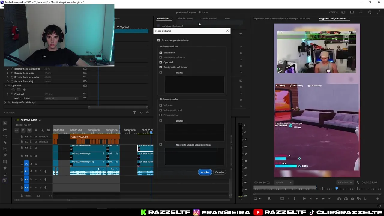Check the audio Efectos checkbox
This screenshot has height=216, width=384.
pyautogui.click(x=160, y=121)
